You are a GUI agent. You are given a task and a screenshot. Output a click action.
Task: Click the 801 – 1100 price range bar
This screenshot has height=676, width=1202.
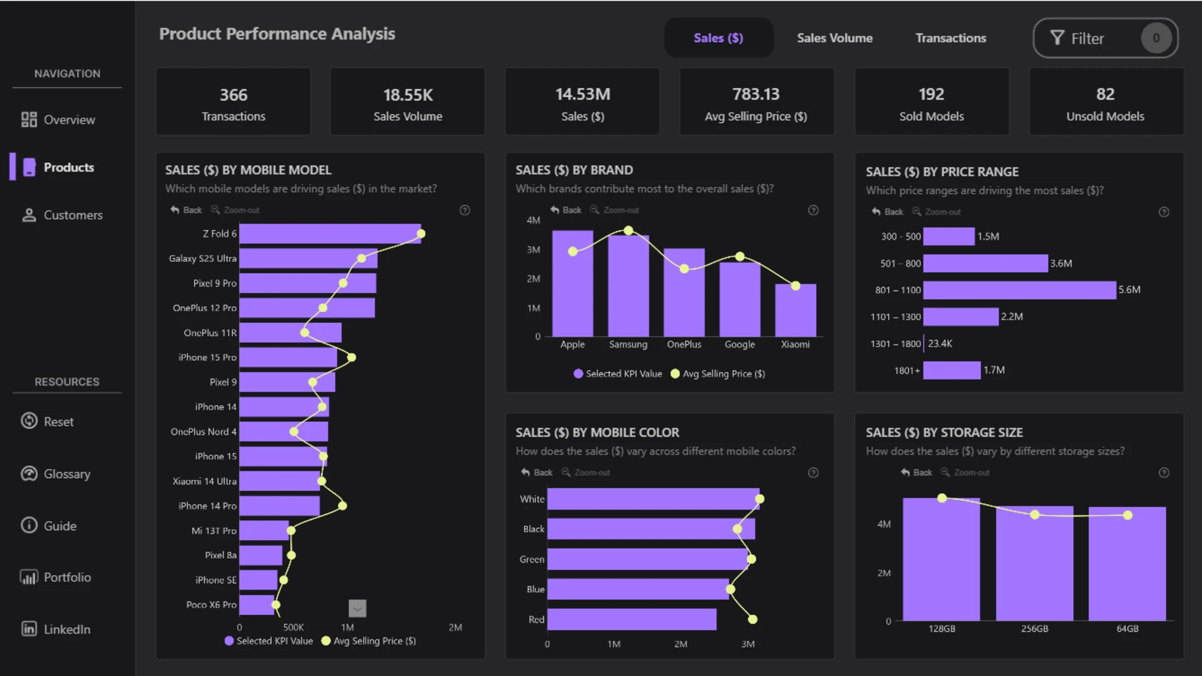click(x=1019, y=290)
